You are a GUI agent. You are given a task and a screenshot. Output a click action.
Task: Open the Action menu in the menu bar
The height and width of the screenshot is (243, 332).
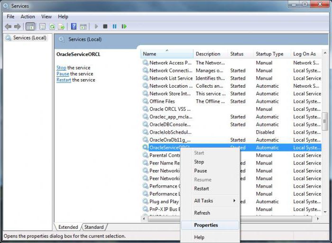point(28,17)
